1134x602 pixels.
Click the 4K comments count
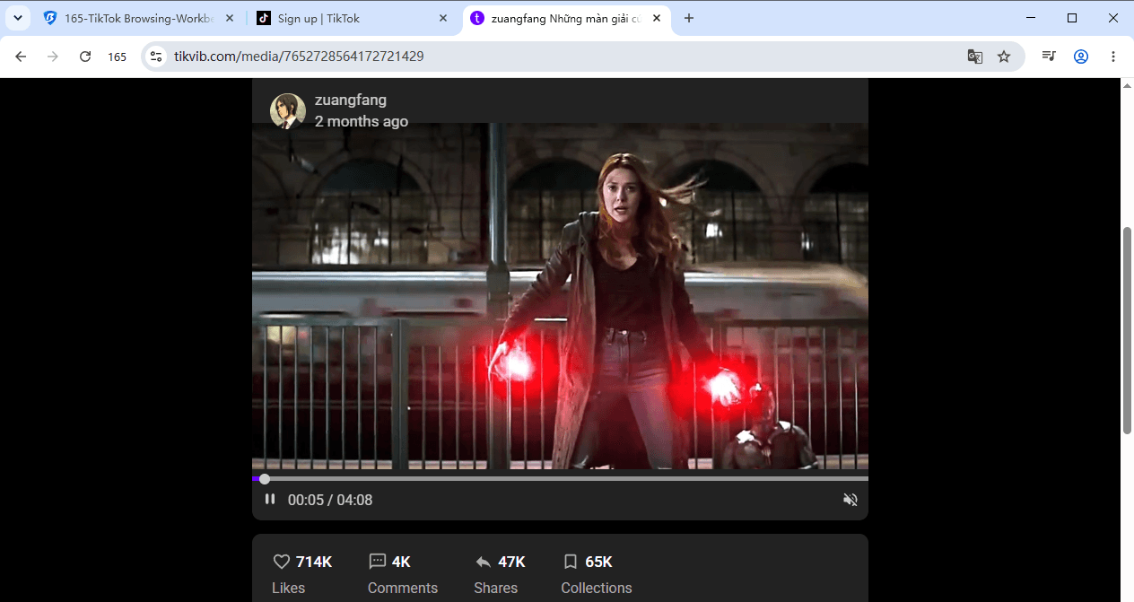401,562
